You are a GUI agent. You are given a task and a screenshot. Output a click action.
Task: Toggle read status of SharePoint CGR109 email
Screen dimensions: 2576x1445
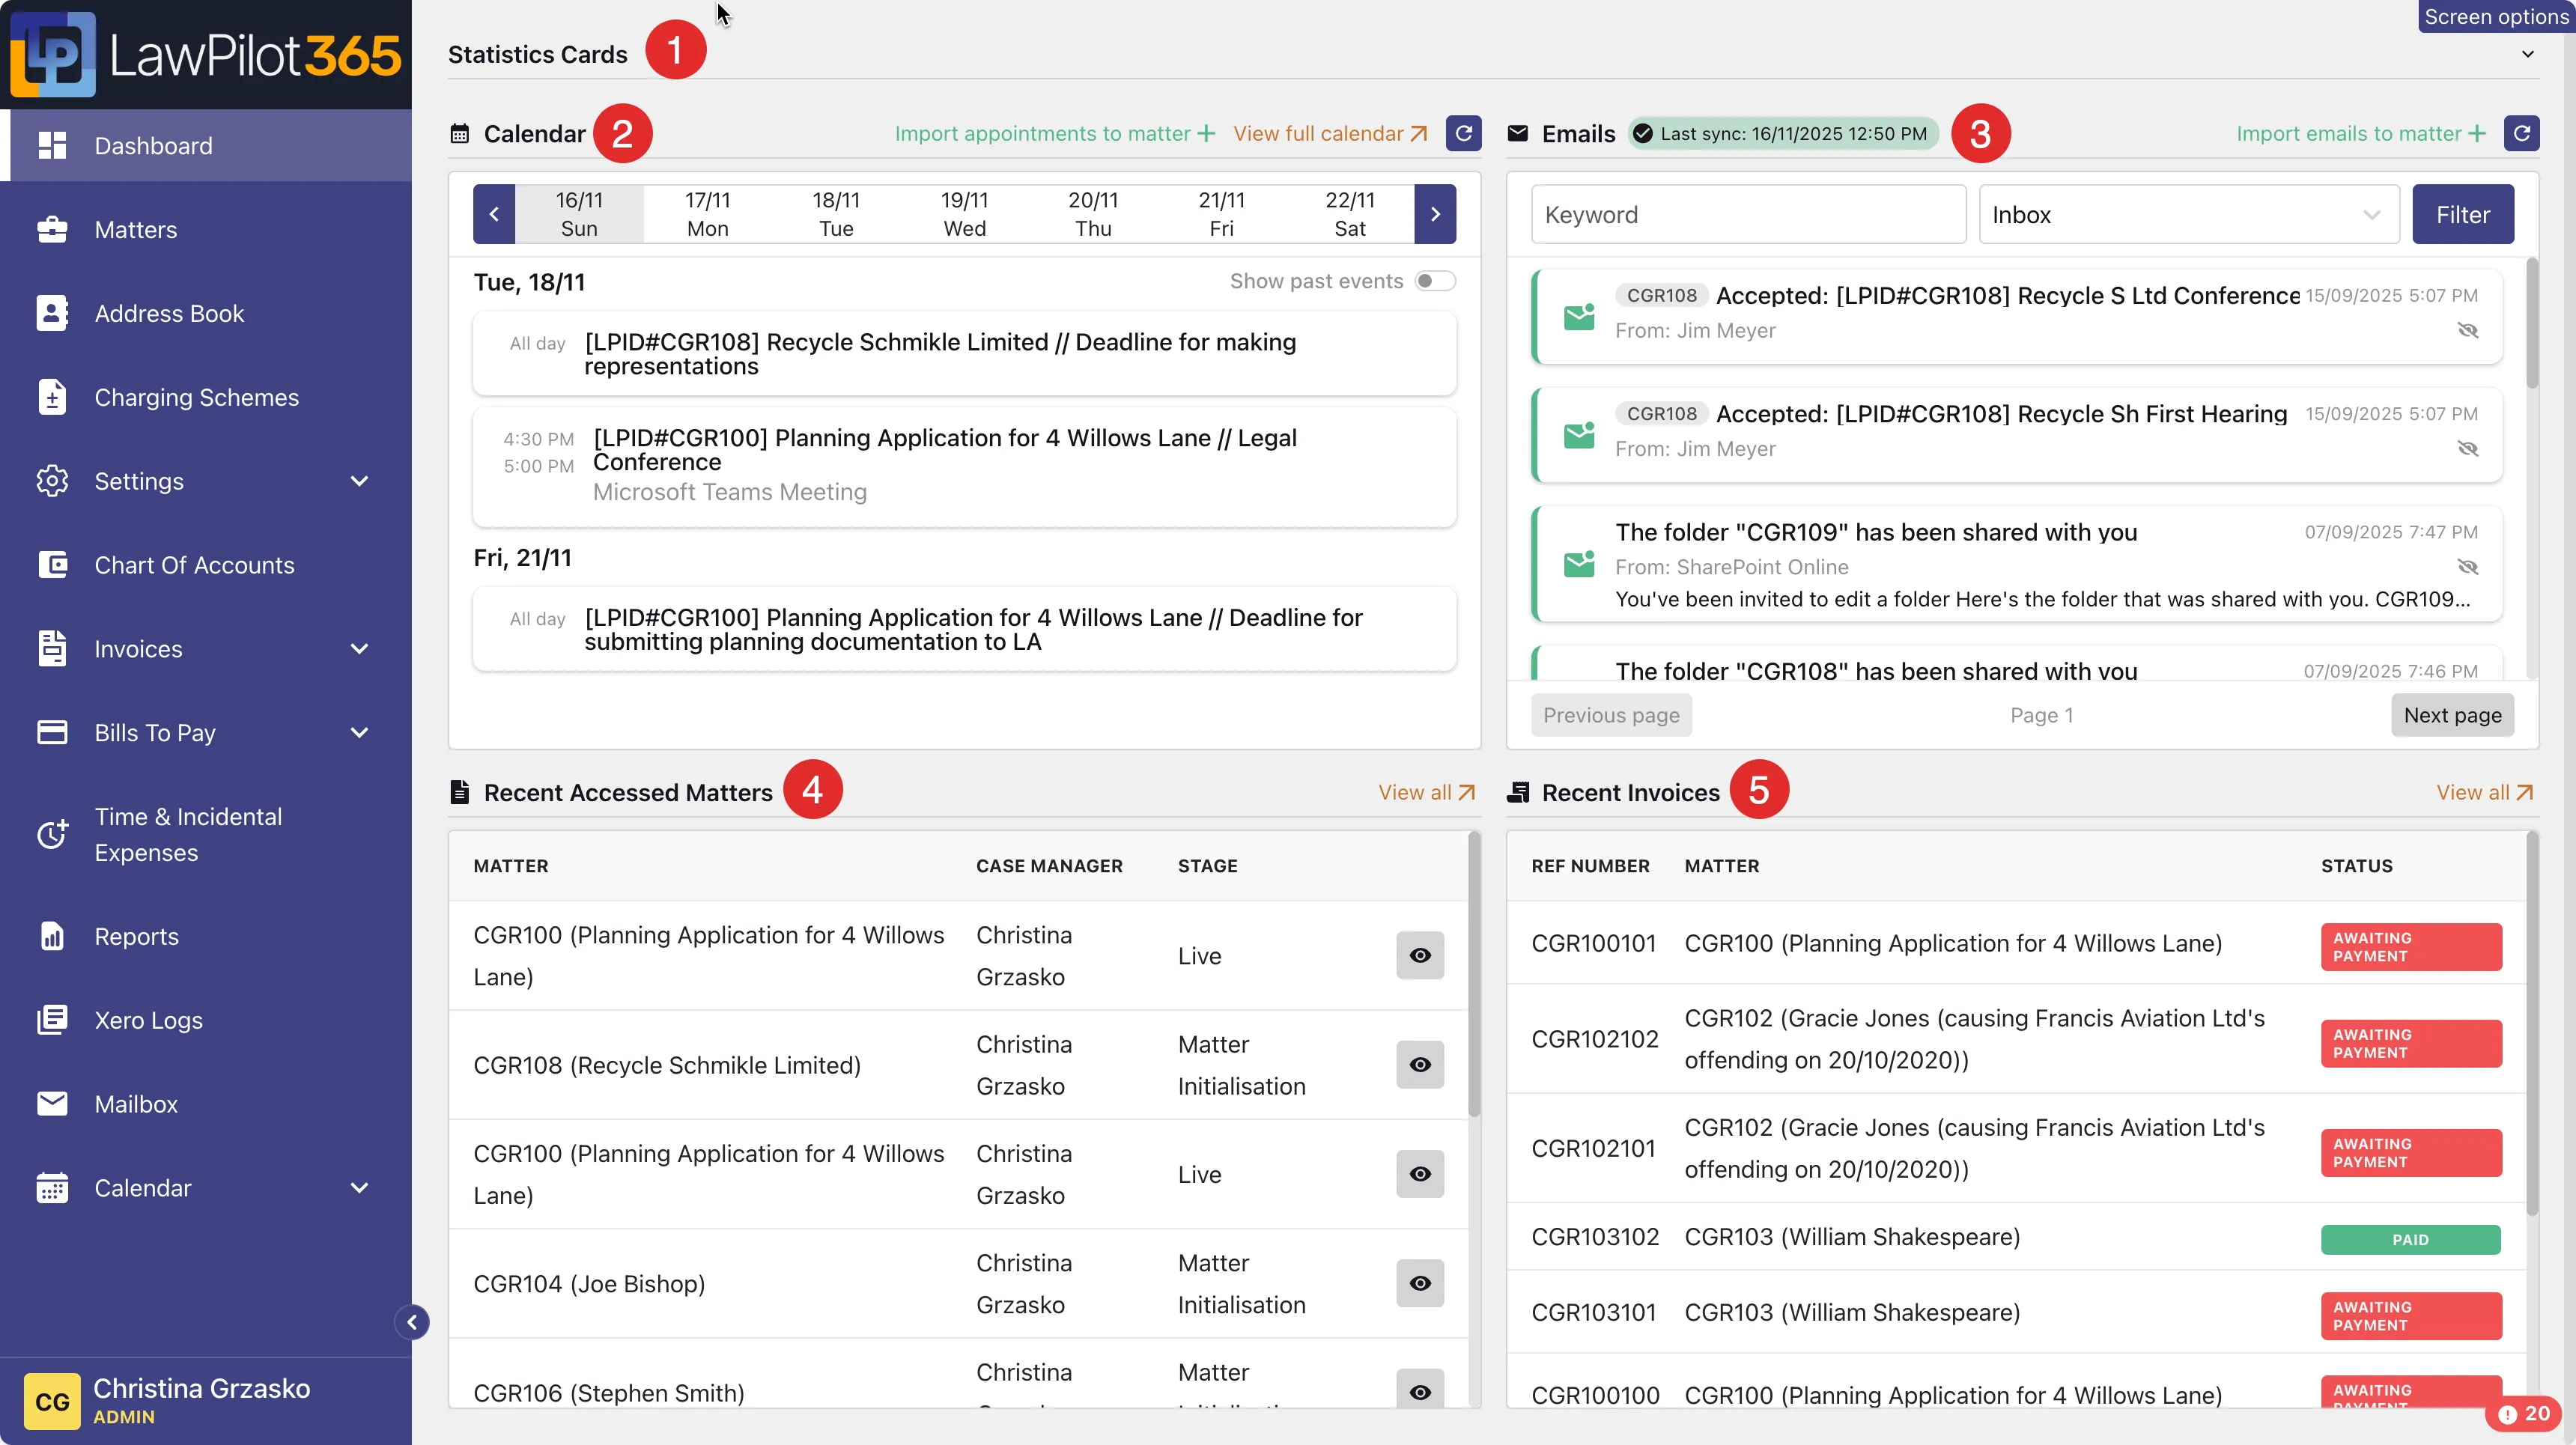click(x=2467, y=567)
